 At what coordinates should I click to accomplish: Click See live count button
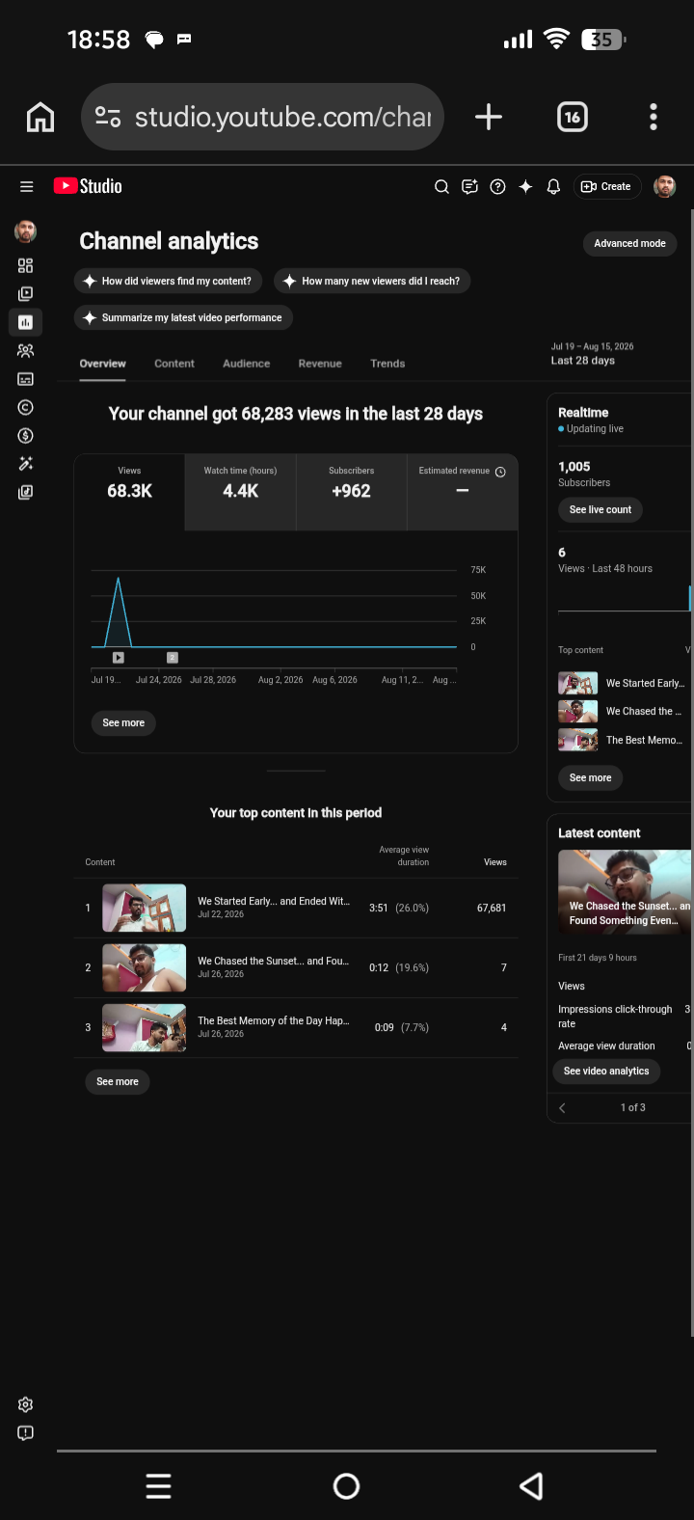(x=601, y=509)
